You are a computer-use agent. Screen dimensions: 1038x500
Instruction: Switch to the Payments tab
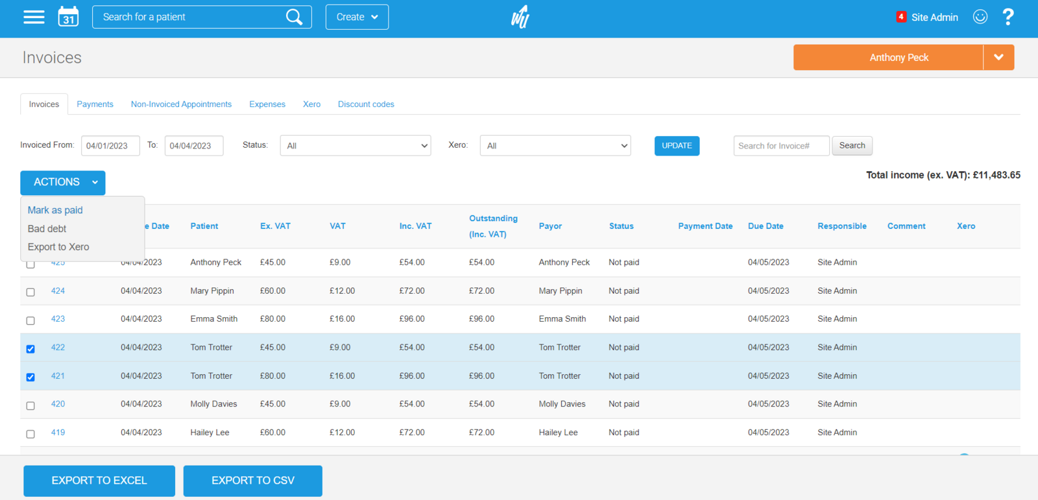95,104
